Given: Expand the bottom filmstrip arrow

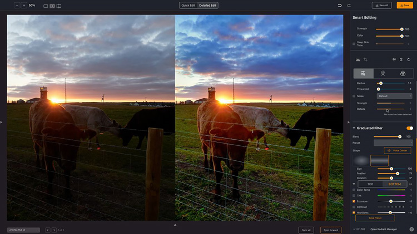Looking at the screenshot, I should coord(175,225).
